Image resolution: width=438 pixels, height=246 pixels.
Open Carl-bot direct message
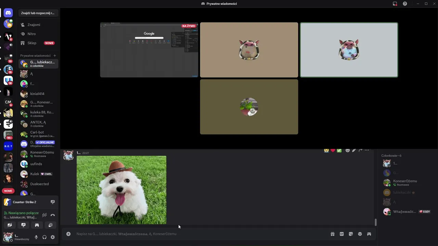(38, 134)
